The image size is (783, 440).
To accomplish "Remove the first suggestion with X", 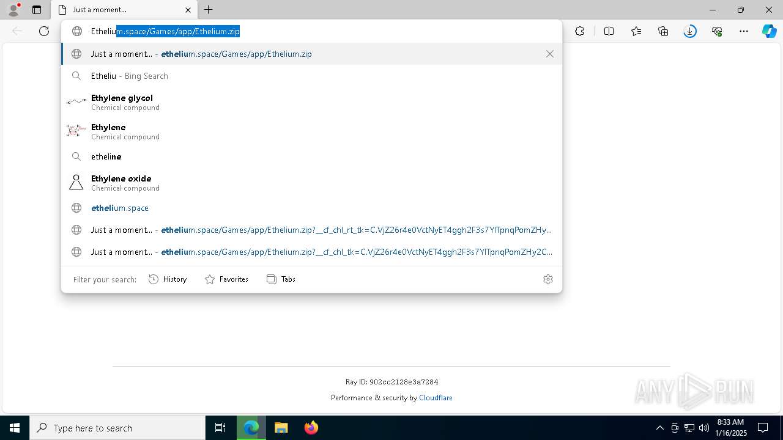I will (x=550, y=54).
